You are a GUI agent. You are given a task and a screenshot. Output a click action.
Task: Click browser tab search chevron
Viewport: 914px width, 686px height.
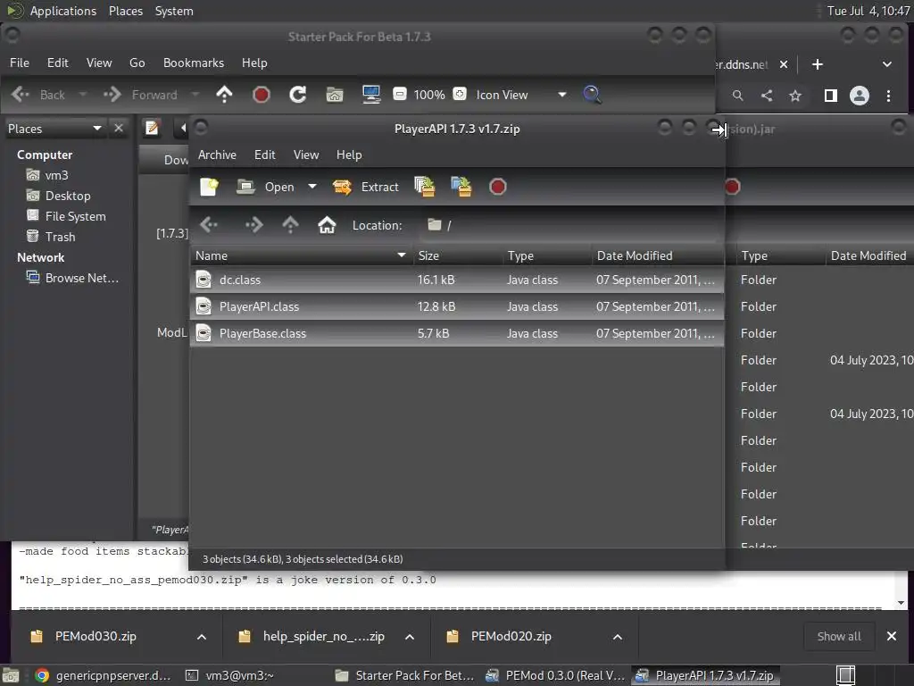click(x=886, y=64)
